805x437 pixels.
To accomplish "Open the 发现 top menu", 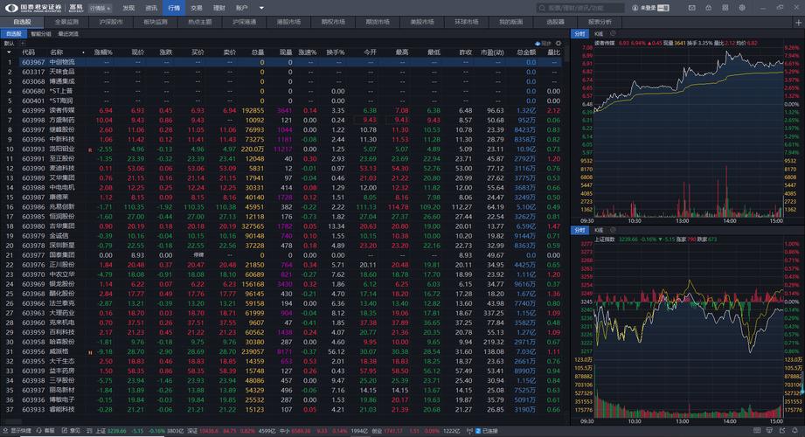I will (128, 8).
